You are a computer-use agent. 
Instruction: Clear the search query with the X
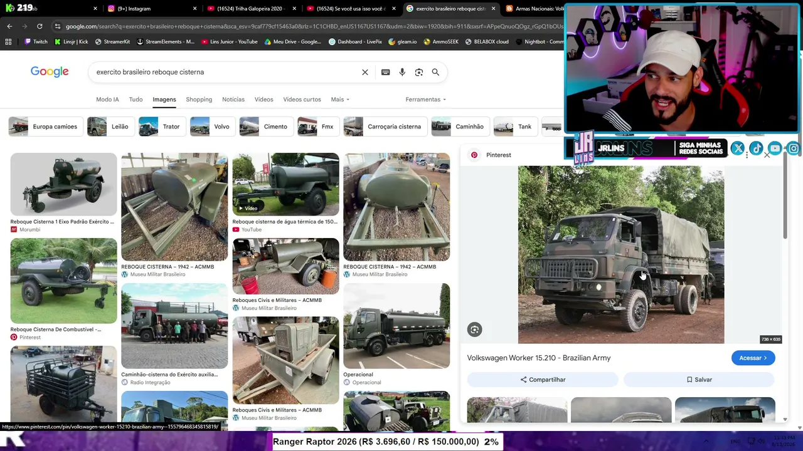pos(365,72)
